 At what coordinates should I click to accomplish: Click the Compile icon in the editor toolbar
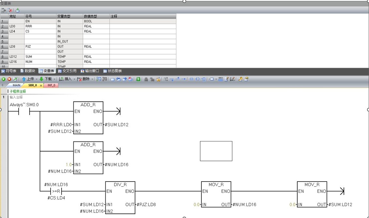(x=15, y=79)
